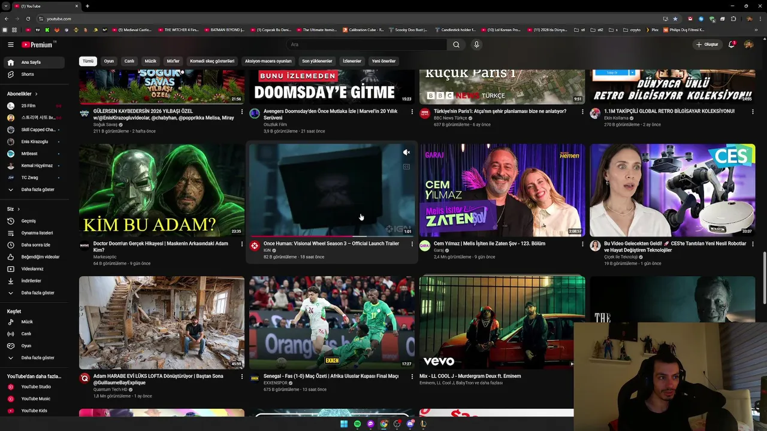This screenshot has height=431, width=767.
Task: Open Chrome icon in taskbar
Action: (x=383, y=424)
